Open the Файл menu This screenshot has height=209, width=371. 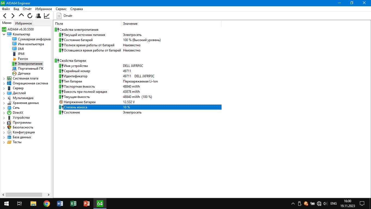(x=6, y=9)
